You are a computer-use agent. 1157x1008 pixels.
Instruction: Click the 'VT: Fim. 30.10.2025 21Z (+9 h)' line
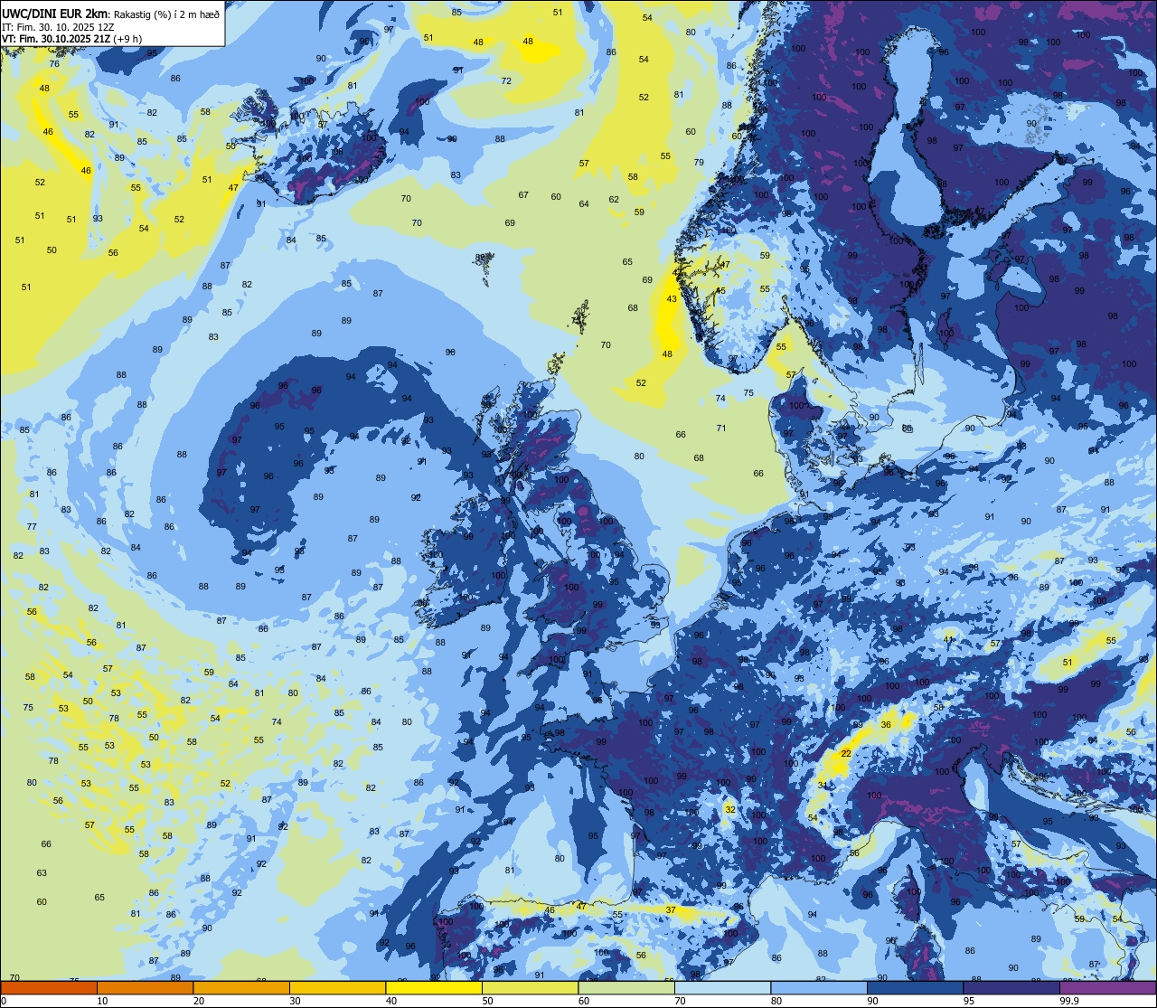tap(73, 39)
